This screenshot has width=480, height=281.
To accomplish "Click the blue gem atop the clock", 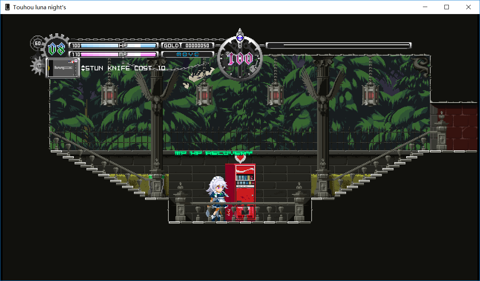I will (240, 37).
